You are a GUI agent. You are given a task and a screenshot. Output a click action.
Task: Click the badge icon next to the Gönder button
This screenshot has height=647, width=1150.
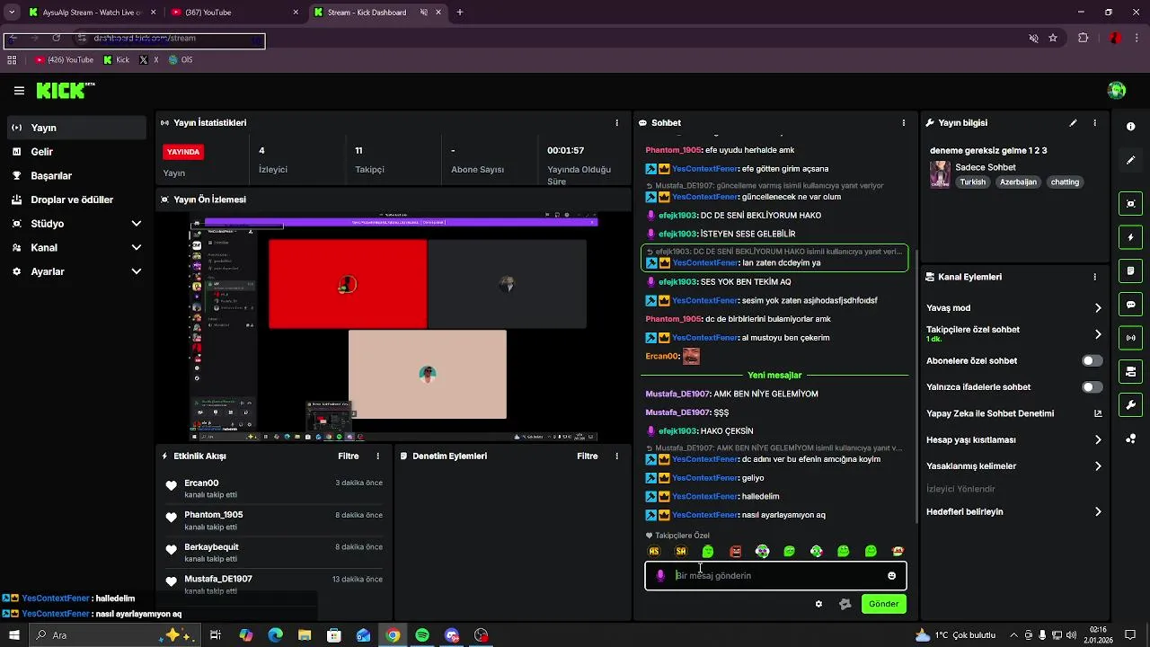pyautogui.click(x=845, y=604)
